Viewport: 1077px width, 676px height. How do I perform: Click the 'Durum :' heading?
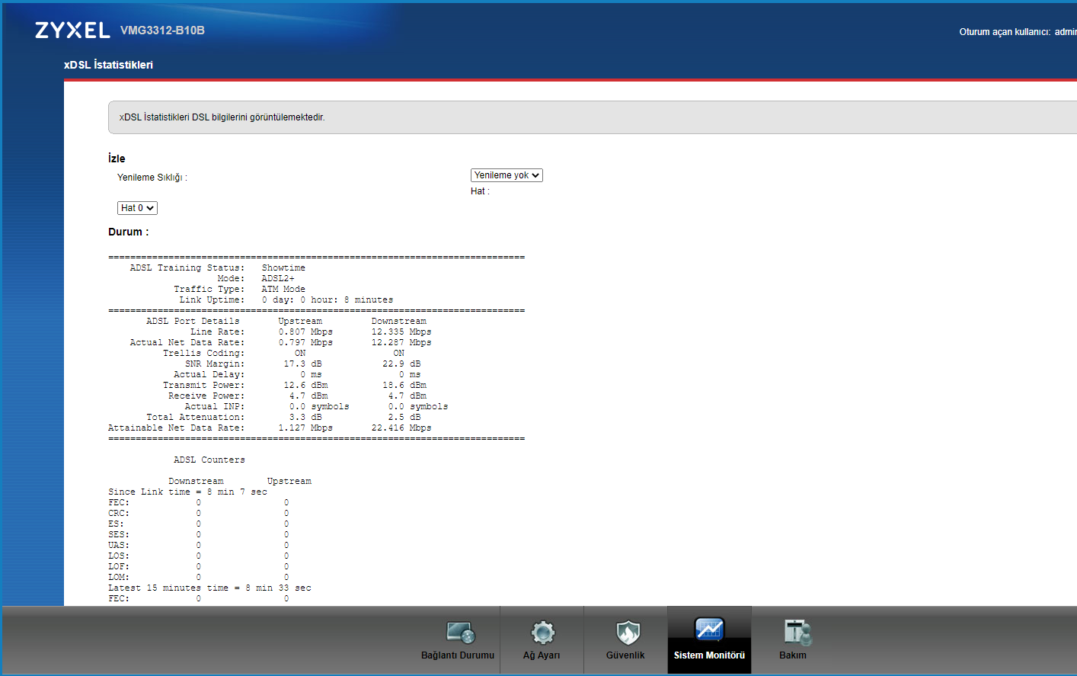click(129, 232)
